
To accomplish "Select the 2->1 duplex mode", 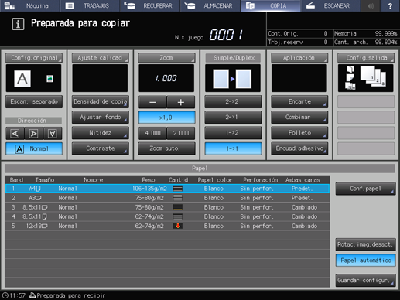I will click(233, 117).
